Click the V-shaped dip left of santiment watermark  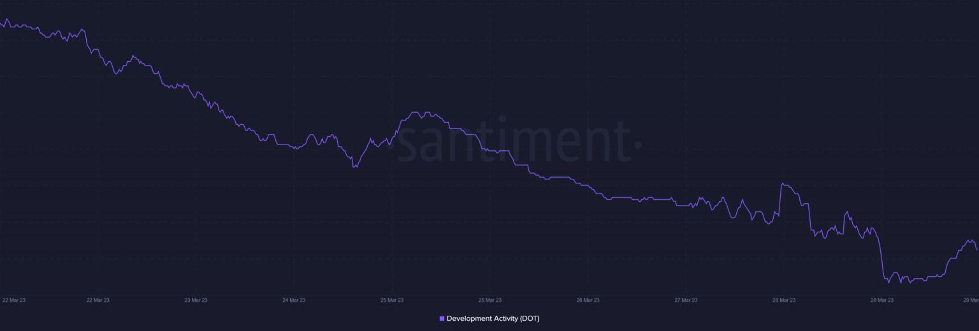(x=354, y=167)
